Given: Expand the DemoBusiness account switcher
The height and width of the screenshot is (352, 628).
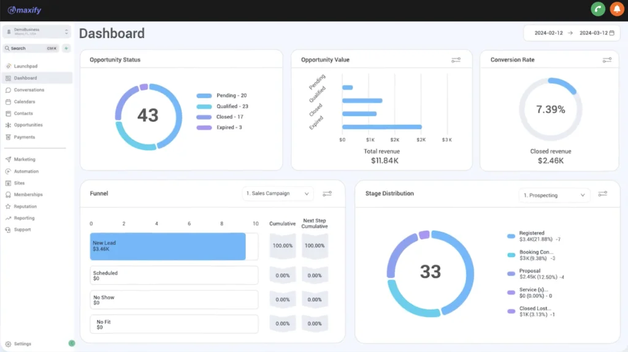Looking at the screenshot, I should click(37, 31).
